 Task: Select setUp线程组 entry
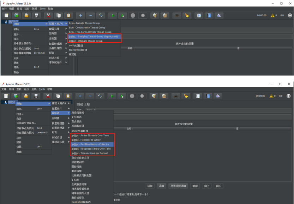coord(94,46)
